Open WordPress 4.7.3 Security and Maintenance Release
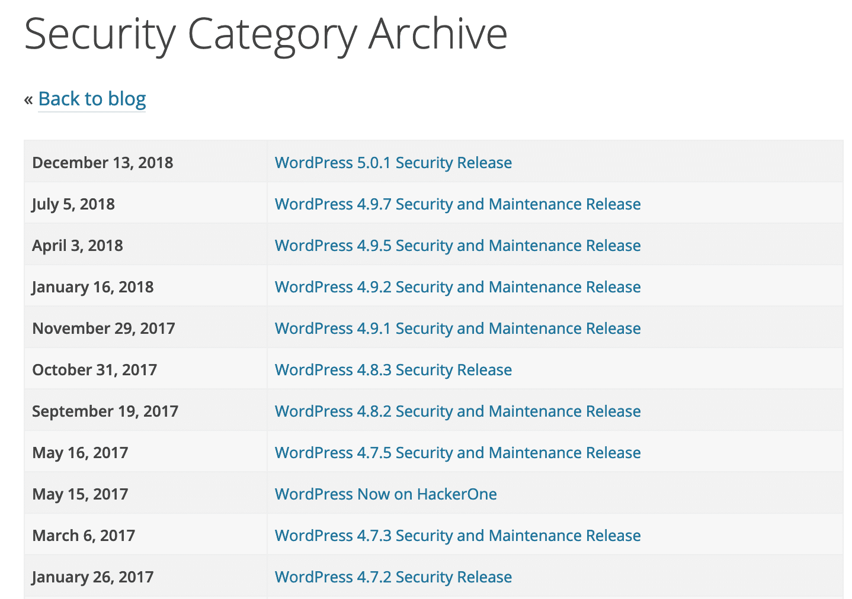The height and width of the screenshot is (599, 852). click(x=457, y=535)
